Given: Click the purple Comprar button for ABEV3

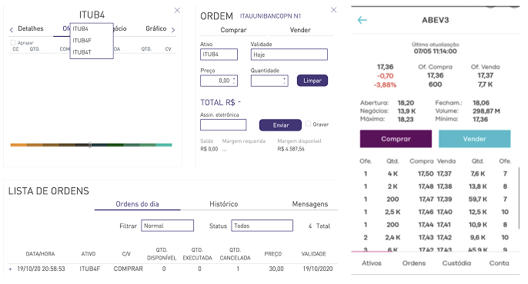Looking at the screenshot, I should tap(396, 139).
